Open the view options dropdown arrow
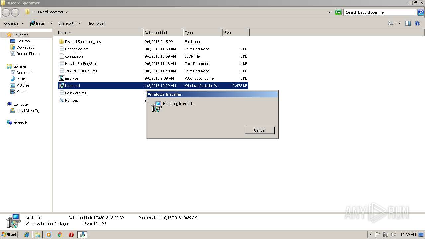 [399, 23]
